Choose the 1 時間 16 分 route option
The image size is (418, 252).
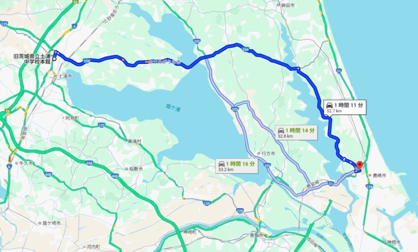point(237,165)
